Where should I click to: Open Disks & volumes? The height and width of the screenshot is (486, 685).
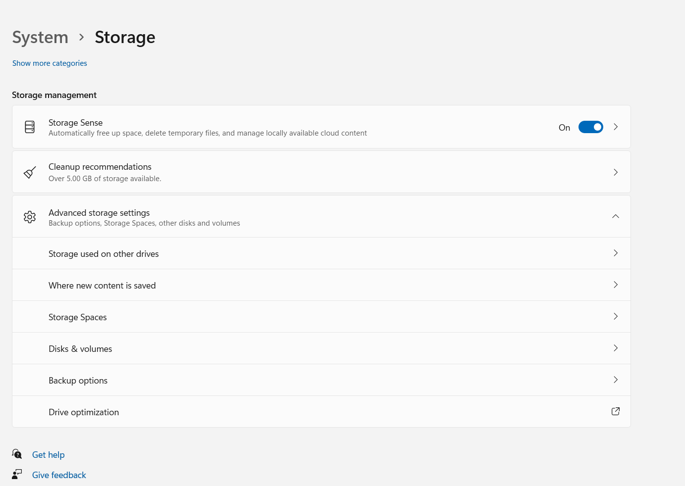[x=80, y=349]
